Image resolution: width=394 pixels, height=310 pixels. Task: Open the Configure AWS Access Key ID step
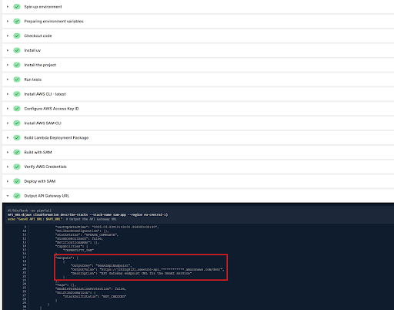click(52, 109)
